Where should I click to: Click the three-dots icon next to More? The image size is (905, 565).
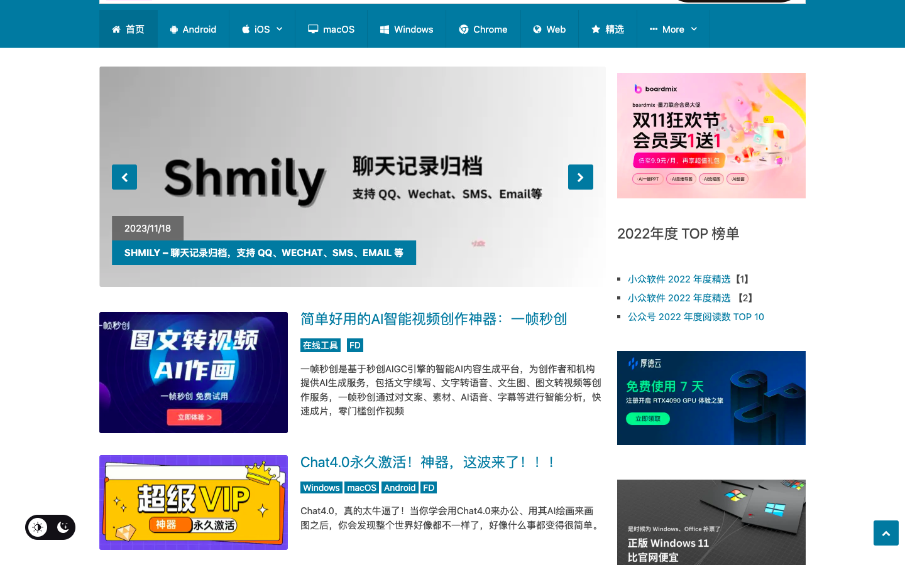(x=654, y=29)
